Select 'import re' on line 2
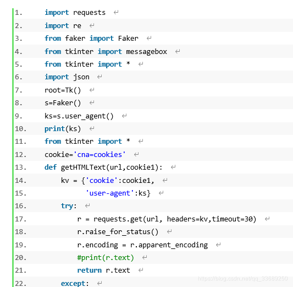293x287 pixels. click(x=63, y=26)
